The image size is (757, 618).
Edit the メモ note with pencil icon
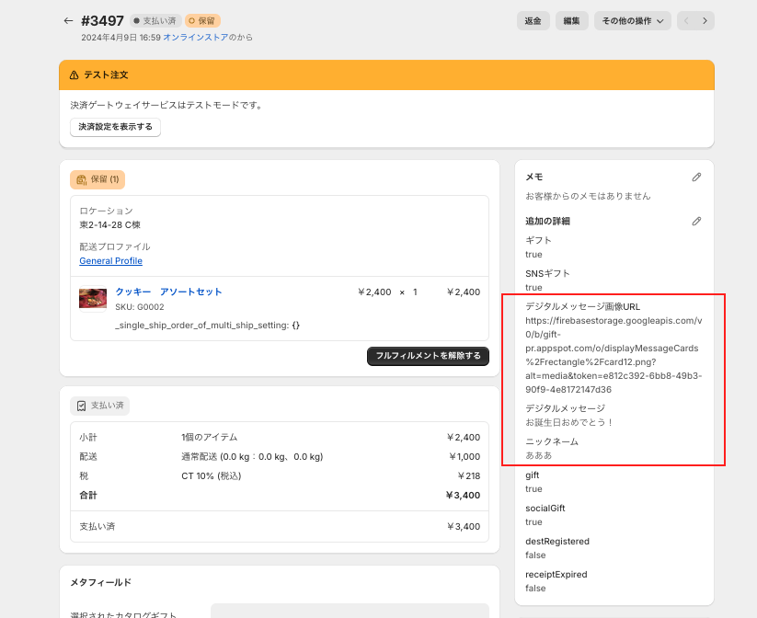tap(696, 177)
